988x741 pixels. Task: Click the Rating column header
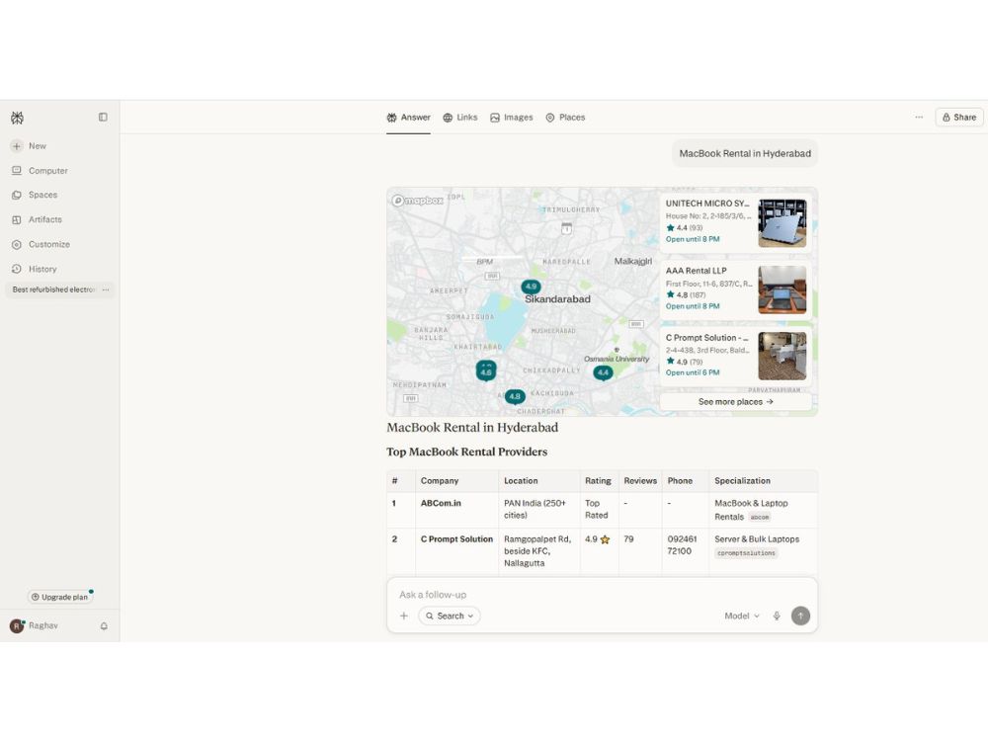pyautogui.click(x=598, y=481)
